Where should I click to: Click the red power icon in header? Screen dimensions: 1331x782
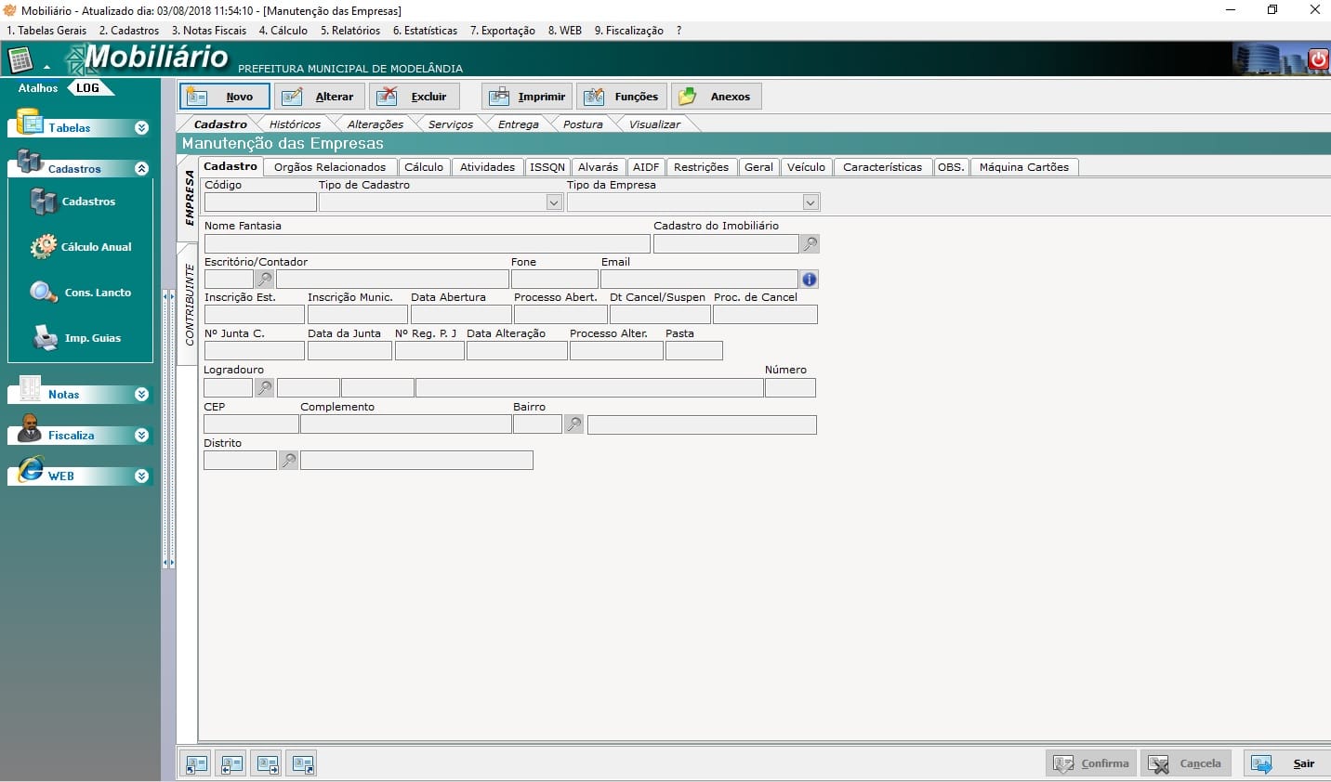pos(1318,59)
